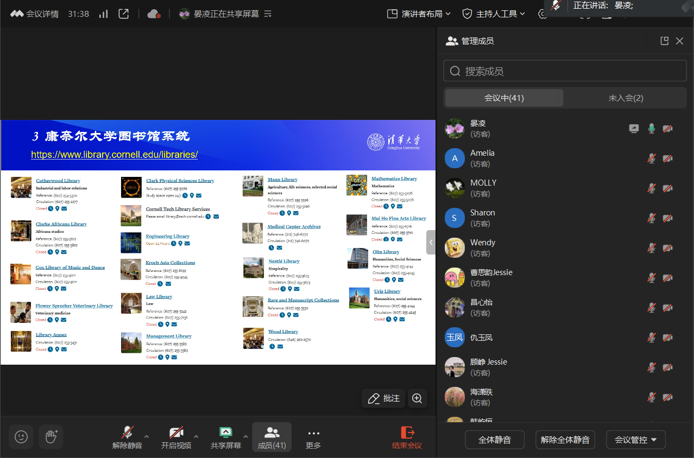This screenshot has width=694, height=458.
Task: Toggle Wendy's camera on
Action: 667,247
